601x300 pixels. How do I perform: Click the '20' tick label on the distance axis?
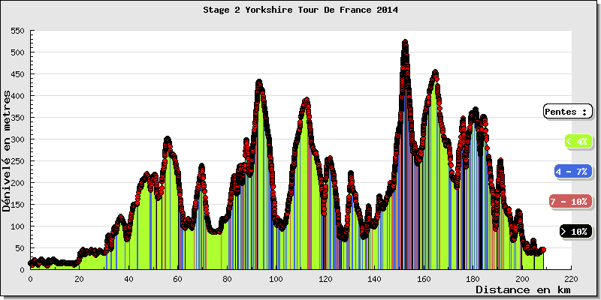coord(80,278)
